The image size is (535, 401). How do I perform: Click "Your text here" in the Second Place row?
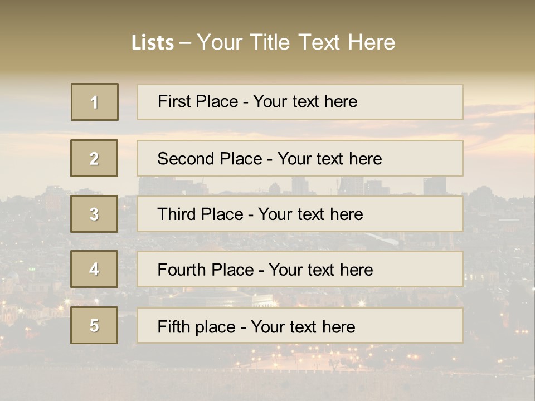coord(329,159)
